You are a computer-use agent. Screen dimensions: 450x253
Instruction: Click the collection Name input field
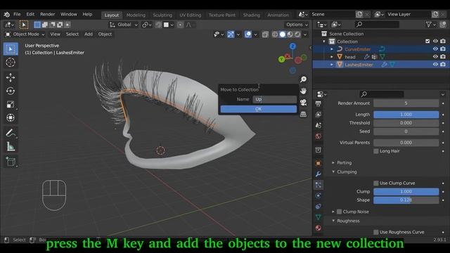click(x=275, y=99)
